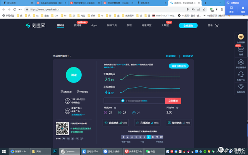Click the QR code image
248x155 pixels.
point(62,128)
